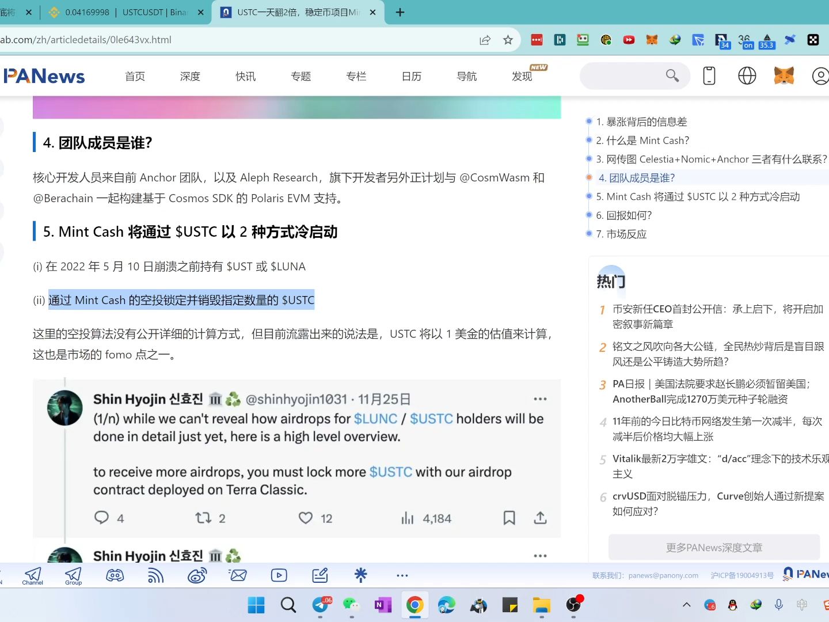Open the MetaMask extension in browser toolbar
The image size is (829, 622).
[652, 40]
